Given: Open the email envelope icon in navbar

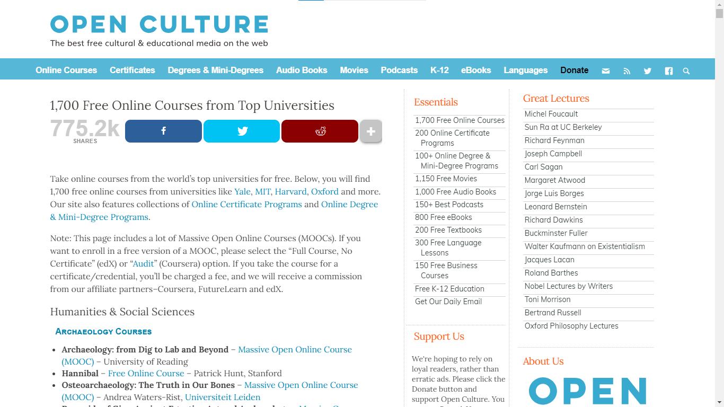Looking at the screenshot, I should [x=606, y=70].
